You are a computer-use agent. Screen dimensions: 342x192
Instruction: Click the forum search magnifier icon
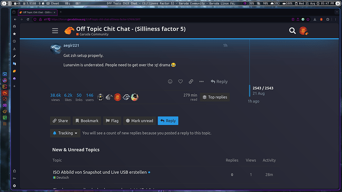click(x=292, y=31)
